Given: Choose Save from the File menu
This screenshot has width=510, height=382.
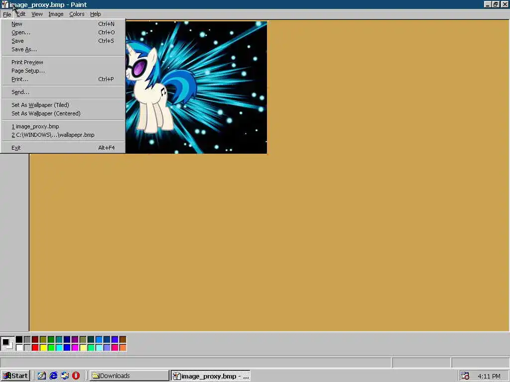Looking at the screenshot, I should pyautogui.click(x=63, y=41).
